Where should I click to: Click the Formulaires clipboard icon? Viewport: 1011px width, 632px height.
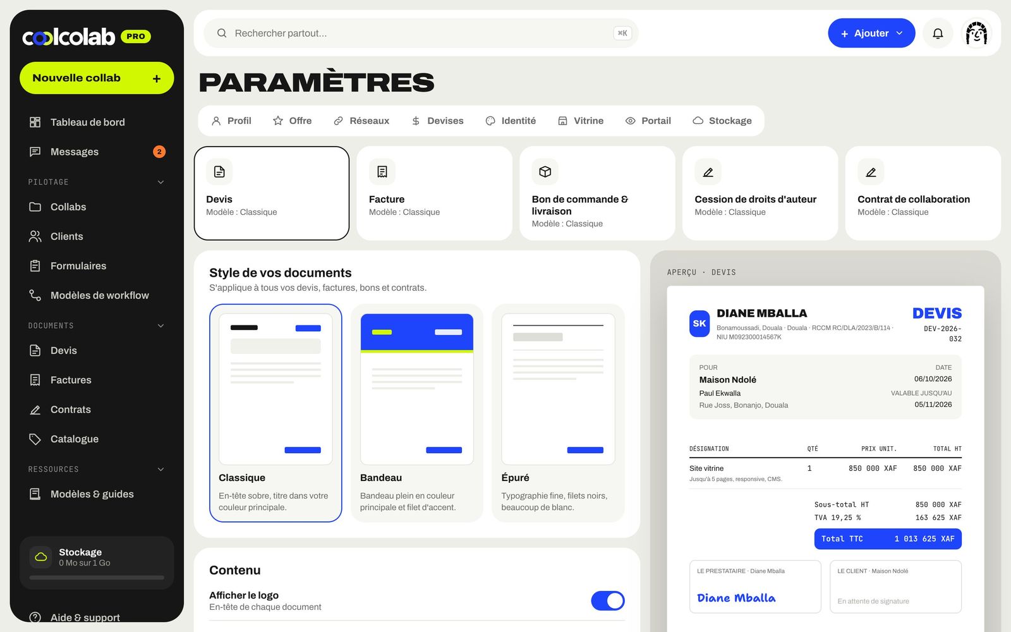[x=35, y=266]
